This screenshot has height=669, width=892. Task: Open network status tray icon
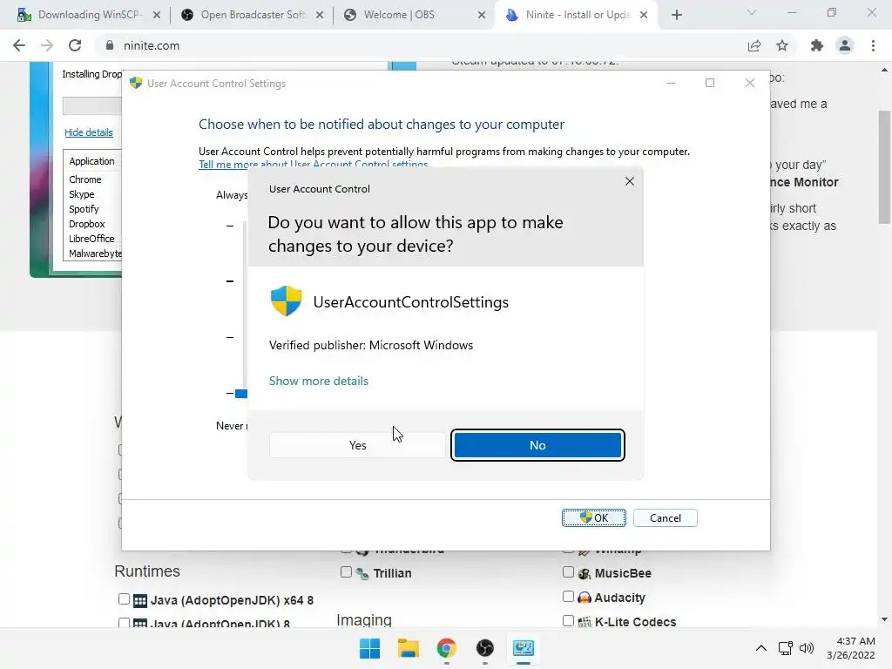tap(786, 648)
